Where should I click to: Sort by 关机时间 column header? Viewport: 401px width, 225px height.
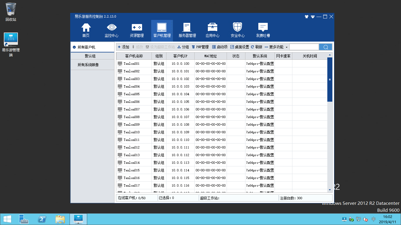click(310, 56)
